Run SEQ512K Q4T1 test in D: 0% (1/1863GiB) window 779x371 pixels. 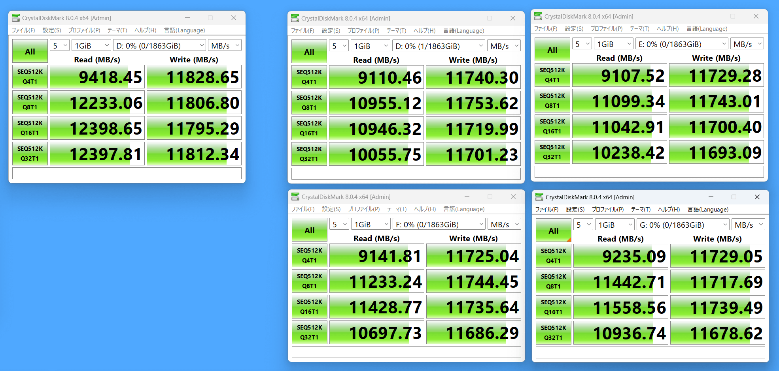(x=309, y=77)
